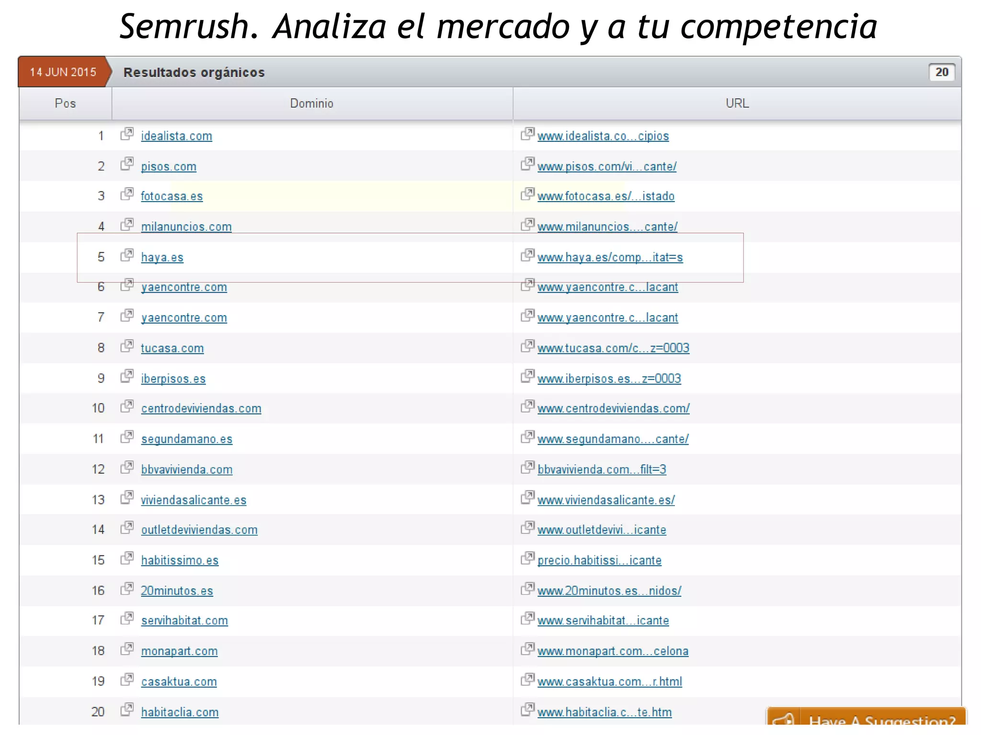Open www.fotocasa.es/...istado URL link
Viewport: 981px width, 735px height.
(x=606, y=196)
